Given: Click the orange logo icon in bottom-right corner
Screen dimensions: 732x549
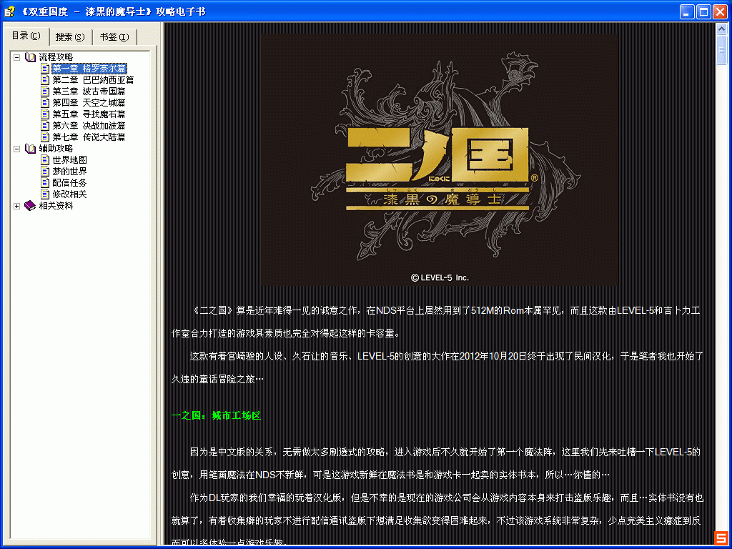Looking at the screenshot, I should pos(721,538).
